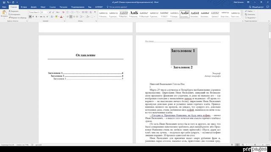Viewport: 271px width, 152px height.
Task: Save the document from quick access toolbar
Action: click(4, 2)
